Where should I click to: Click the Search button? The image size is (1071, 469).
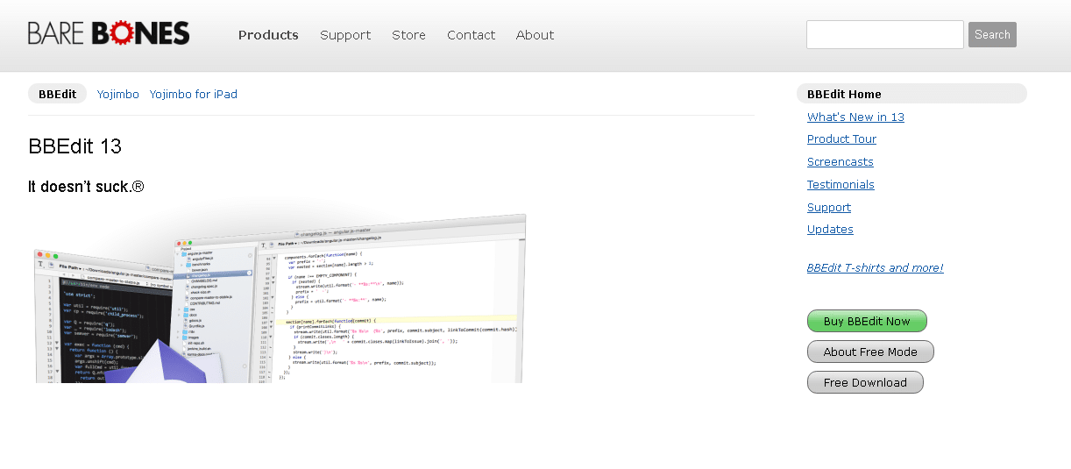point(992,34)
